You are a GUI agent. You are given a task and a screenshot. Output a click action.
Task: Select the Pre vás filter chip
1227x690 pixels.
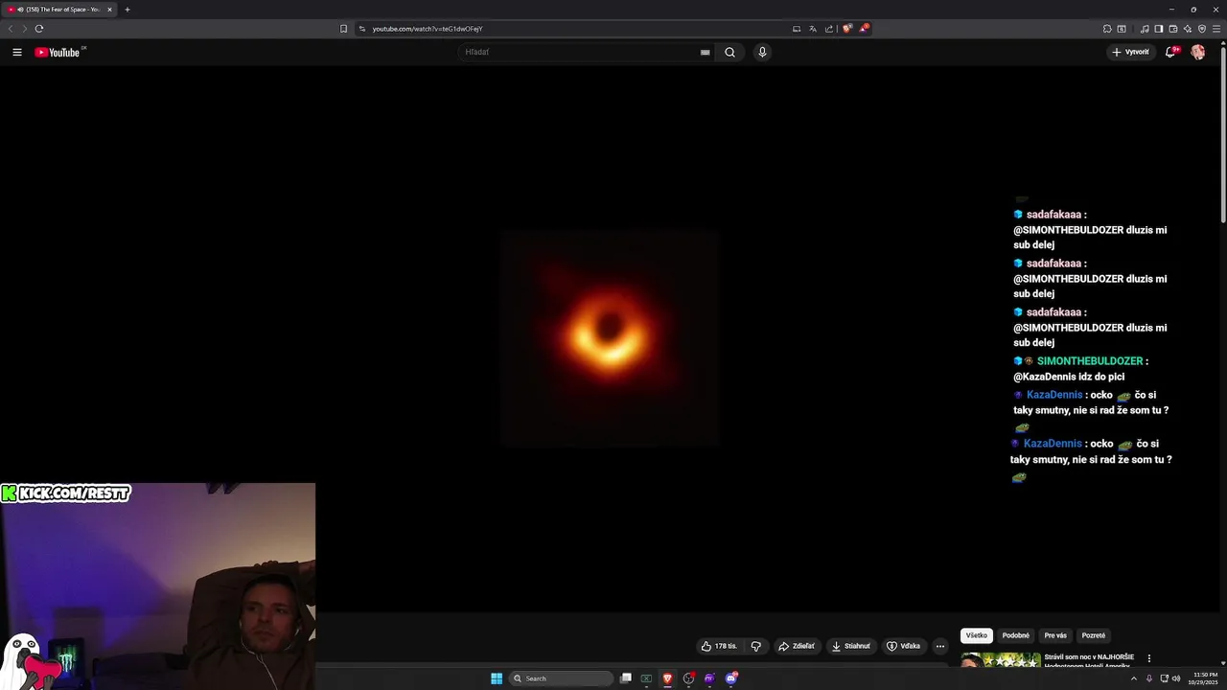click(1055, 635)
